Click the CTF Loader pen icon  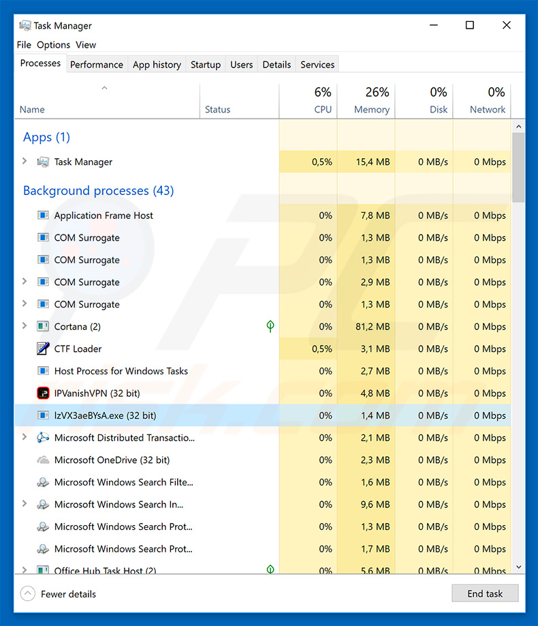[43, 349]
